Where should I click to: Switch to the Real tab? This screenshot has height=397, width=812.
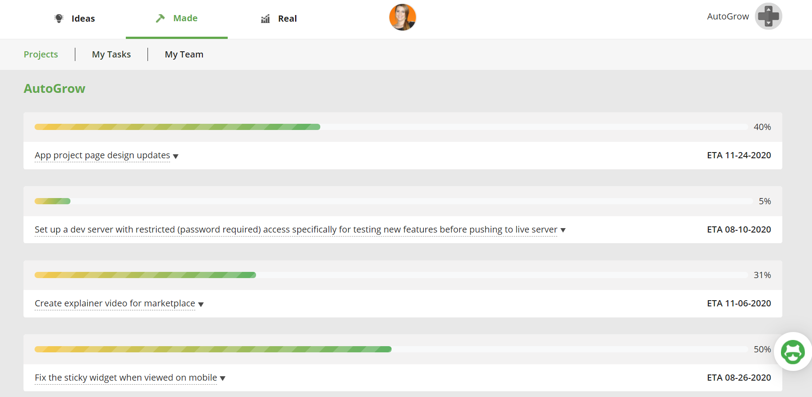(x=287, y=19)
